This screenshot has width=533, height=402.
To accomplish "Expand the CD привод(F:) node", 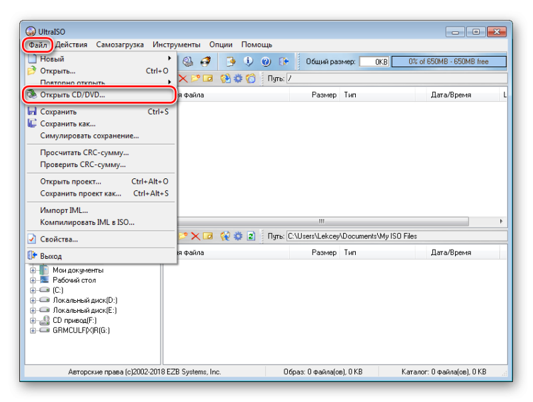I will [33, 321].
